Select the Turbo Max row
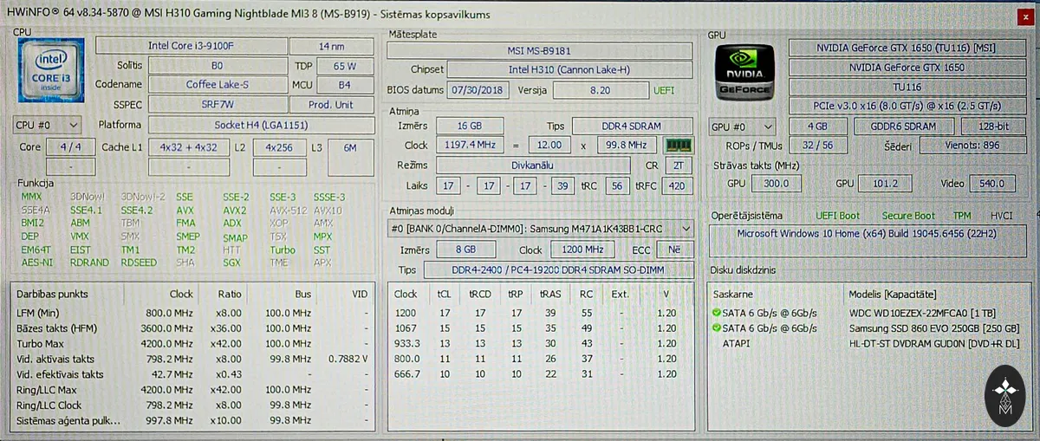The height and width of the screenshot is (441, 1040). click(192, 343)
